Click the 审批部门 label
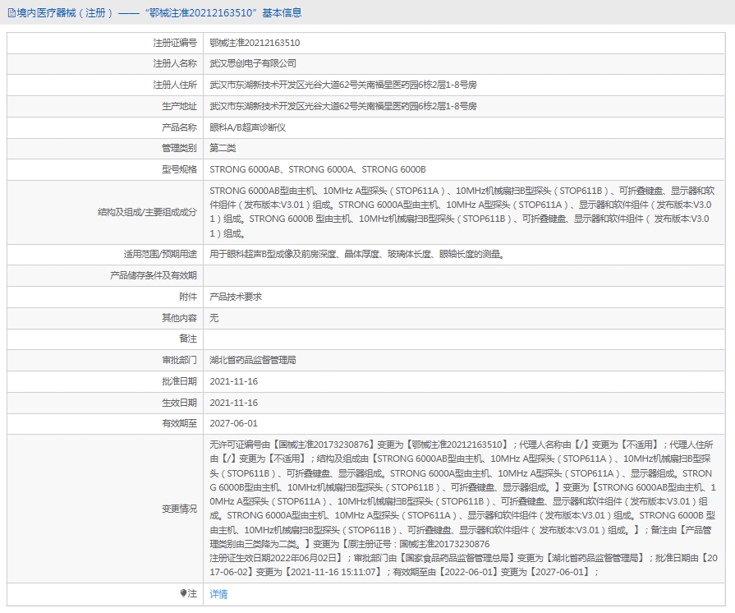The image size is (735, 613). [179, 360]
